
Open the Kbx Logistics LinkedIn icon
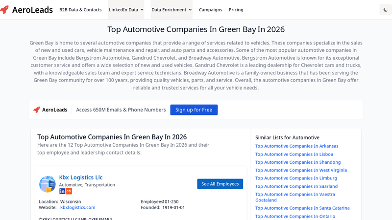point(62,191)
